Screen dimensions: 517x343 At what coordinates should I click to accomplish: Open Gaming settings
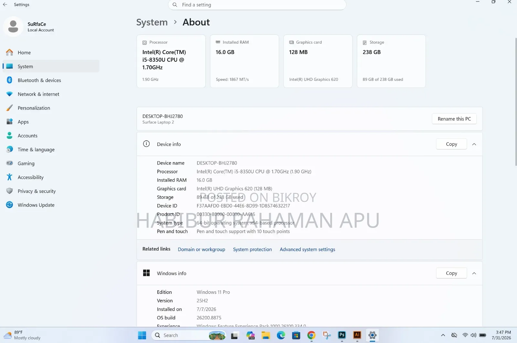pyautogui.click(x=51, y=164)
